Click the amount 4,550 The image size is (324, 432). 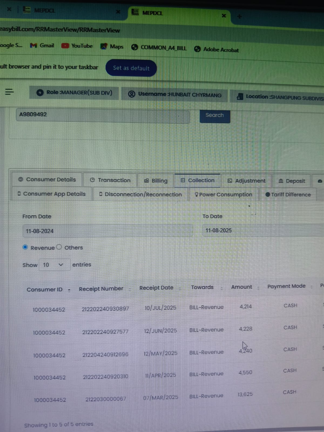[245, 372]
